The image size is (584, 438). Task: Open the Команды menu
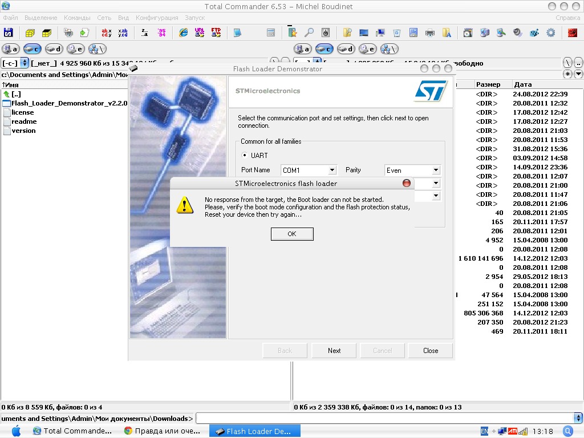pos(77,18)
